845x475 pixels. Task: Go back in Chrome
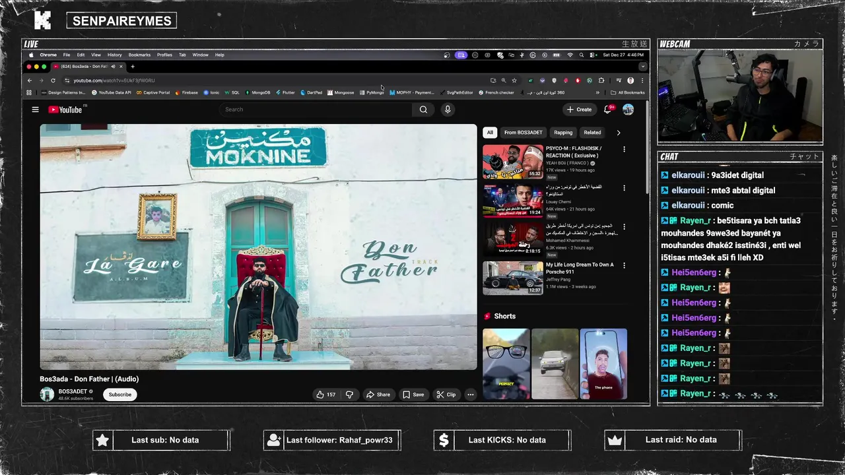(x=29, y=80)
